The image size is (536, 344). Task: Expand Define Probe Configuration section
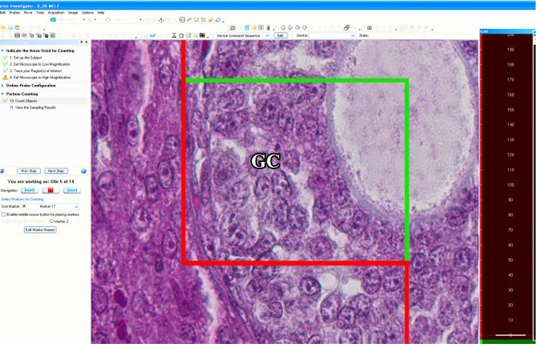point(2,86)
